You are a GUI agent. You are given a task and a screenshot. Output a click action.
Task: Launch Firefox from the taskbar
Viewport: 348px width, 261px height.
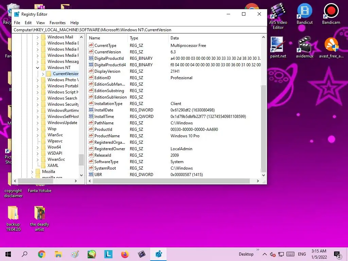[125, 254]
